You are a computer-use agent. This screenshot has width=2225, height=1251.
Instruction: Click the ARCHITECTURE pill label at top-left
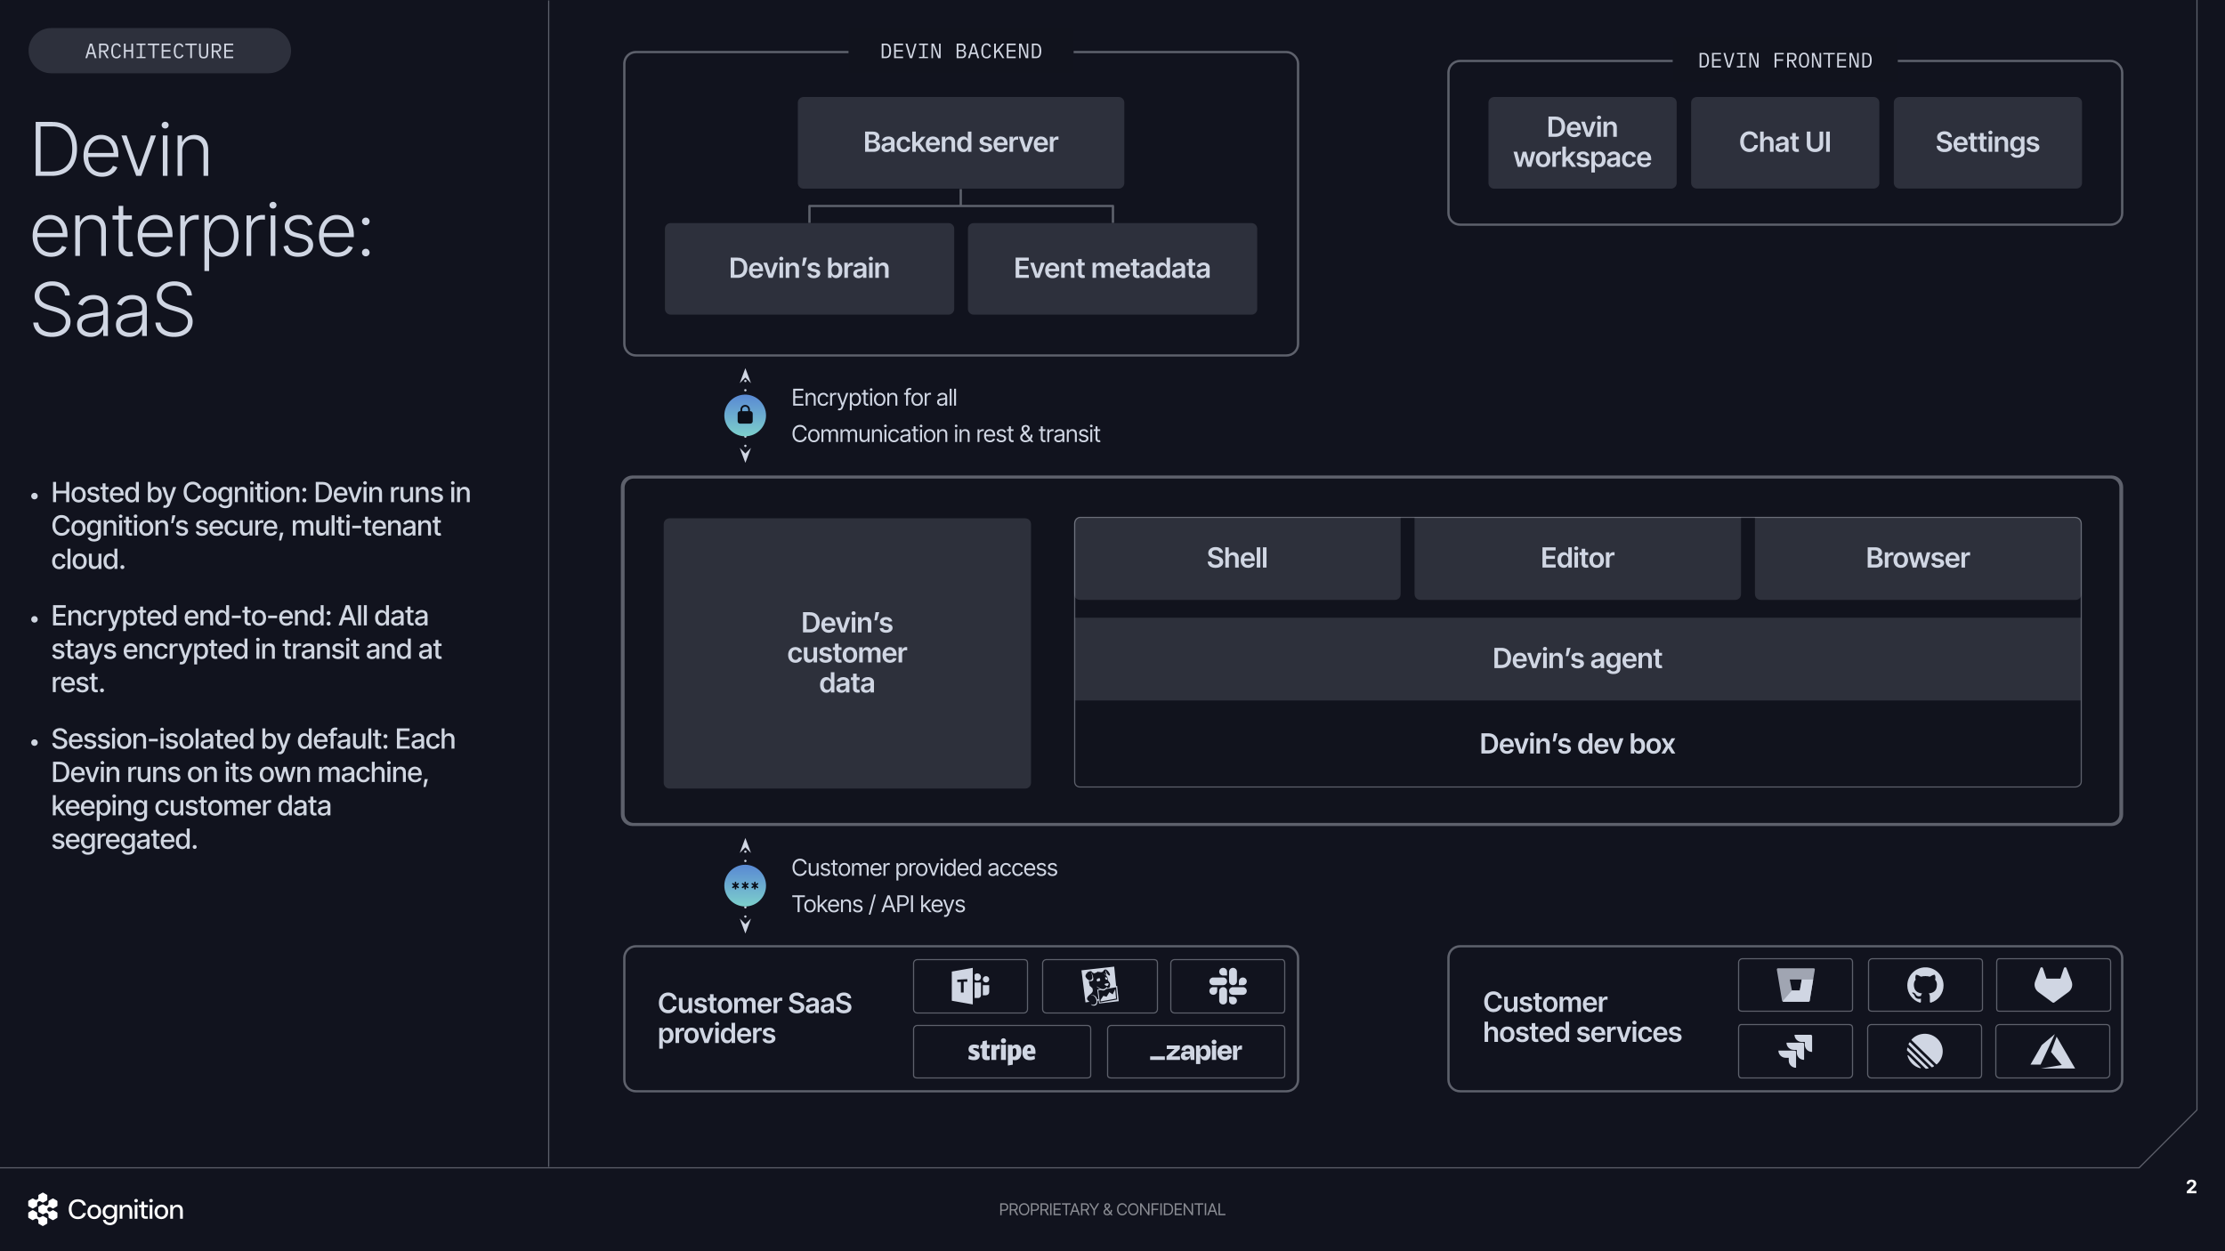tap(159, 50)
